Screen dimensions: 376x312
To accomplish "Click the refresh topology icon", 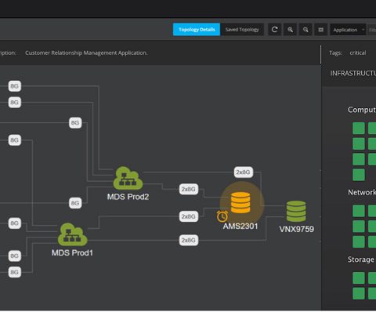I will [x=274, y=30].
